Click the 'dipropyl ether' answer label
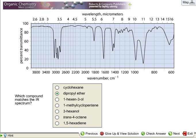Viewport: 196px width, 138px height. click(x=74, y=93)
